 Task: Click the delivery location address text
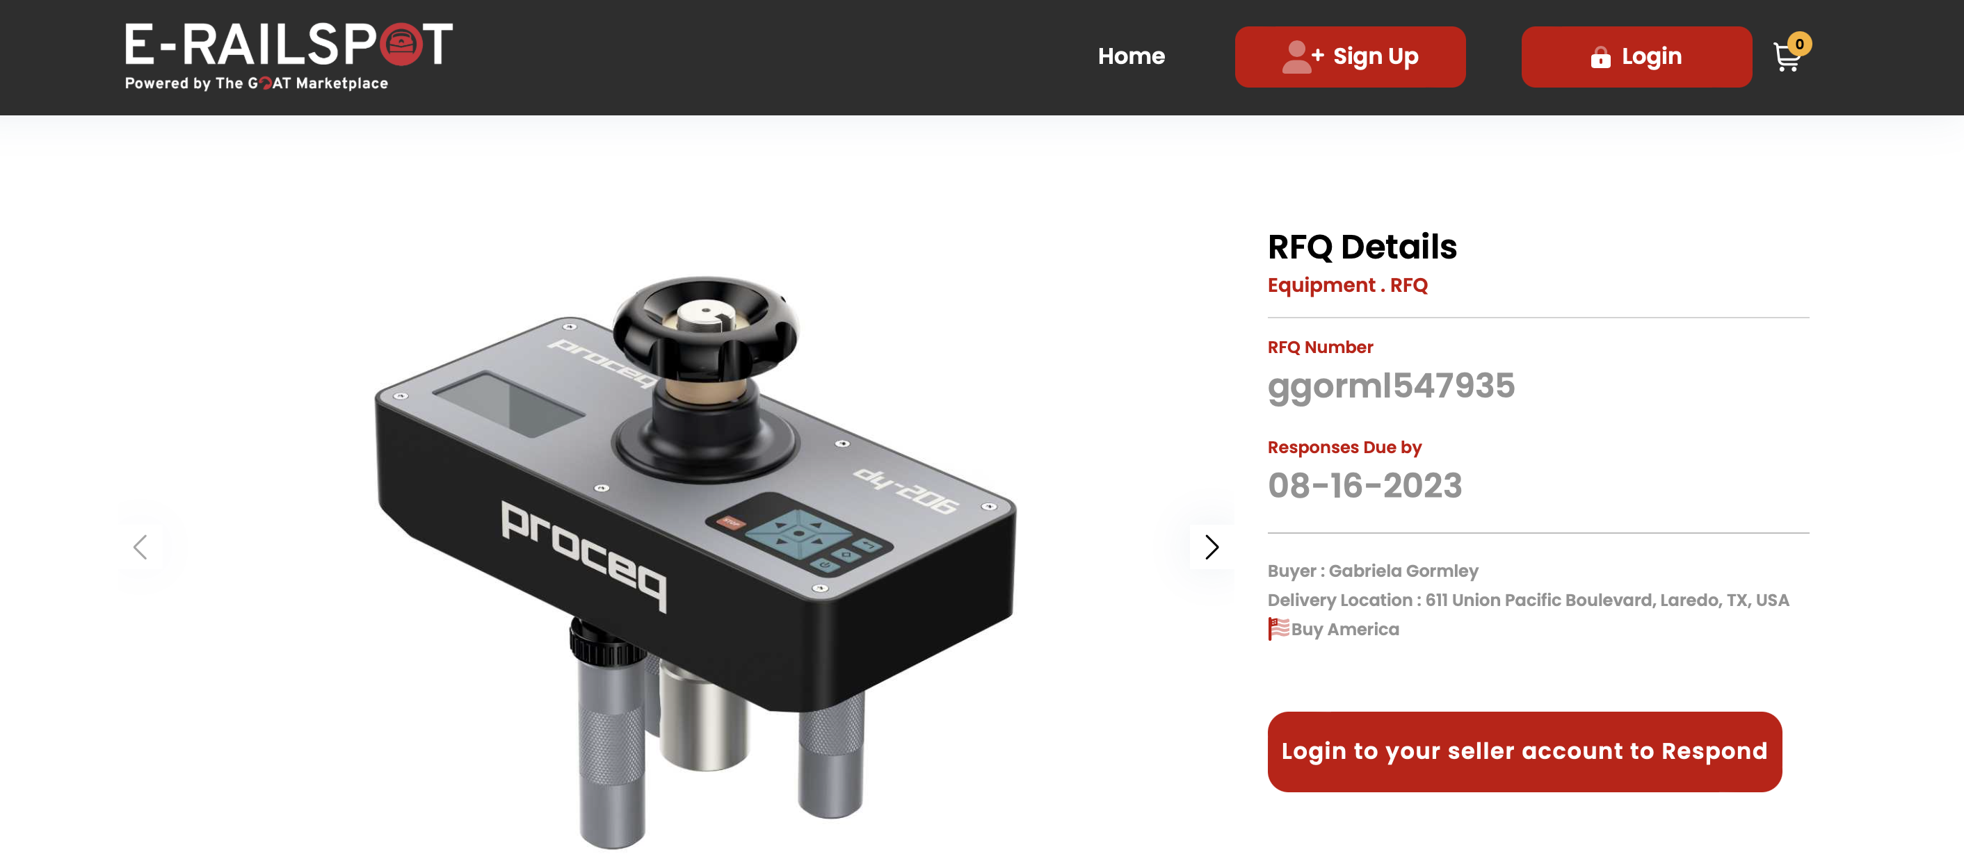[1607, 600]
